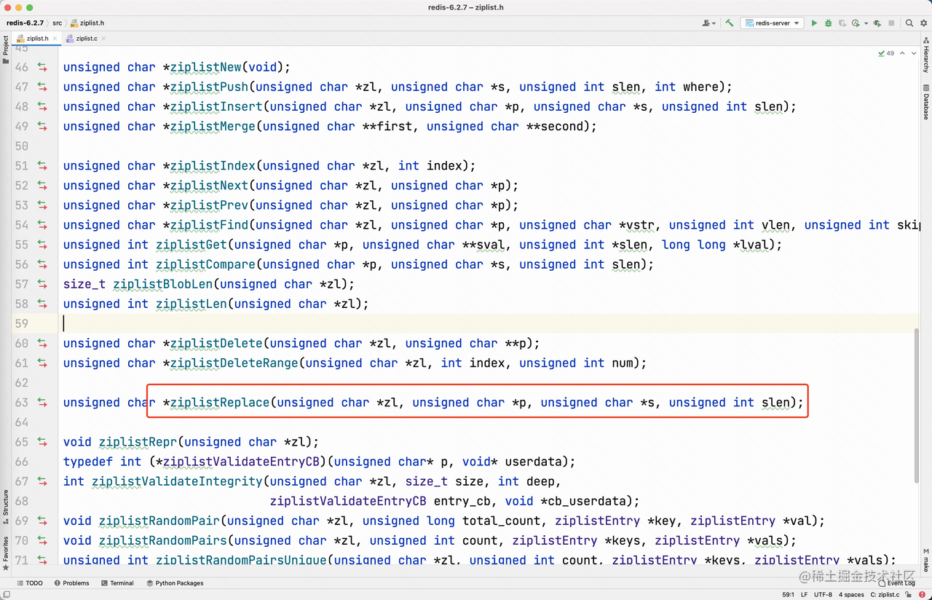Click the LF line separator indicator
Screen dimensions: 932x600
point(805,595)
